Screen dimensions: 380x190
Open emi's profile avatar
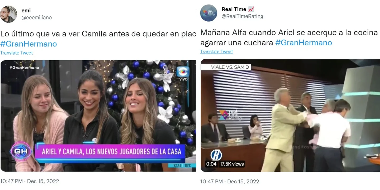(8, 14)
